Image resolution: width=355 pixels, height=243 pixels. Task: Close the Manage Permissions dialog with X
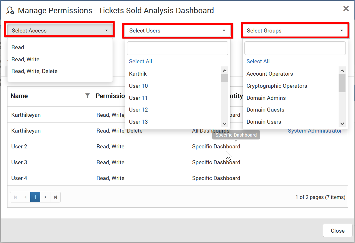[x=346, y=9]
